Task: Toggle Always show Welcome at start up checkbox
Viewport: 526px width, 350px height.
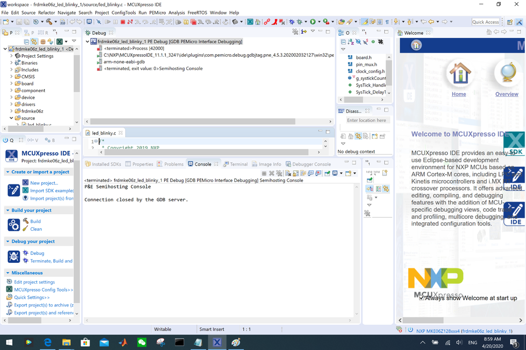Action: [x=422, y=298]
